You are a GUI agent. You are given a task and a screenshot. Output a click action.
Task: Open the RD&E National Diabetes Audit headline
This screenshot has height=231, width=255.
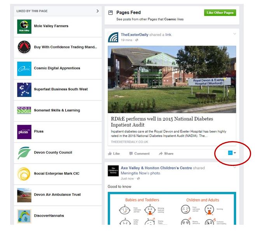point(162,122)
